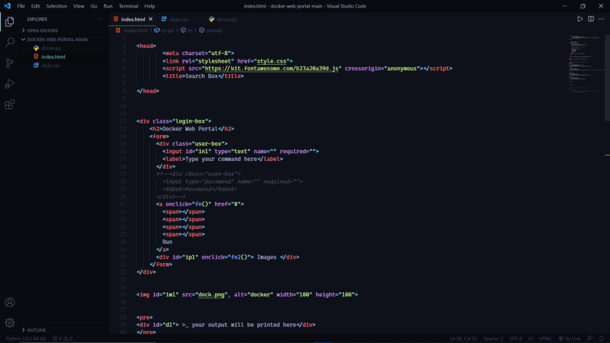Change UTF-8 file encoding

[515, 338]
